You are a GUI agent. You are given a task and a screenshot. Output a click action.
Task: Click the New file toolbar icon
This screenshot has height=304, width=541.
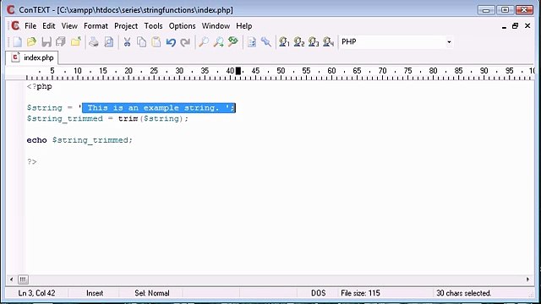point(17,42)
